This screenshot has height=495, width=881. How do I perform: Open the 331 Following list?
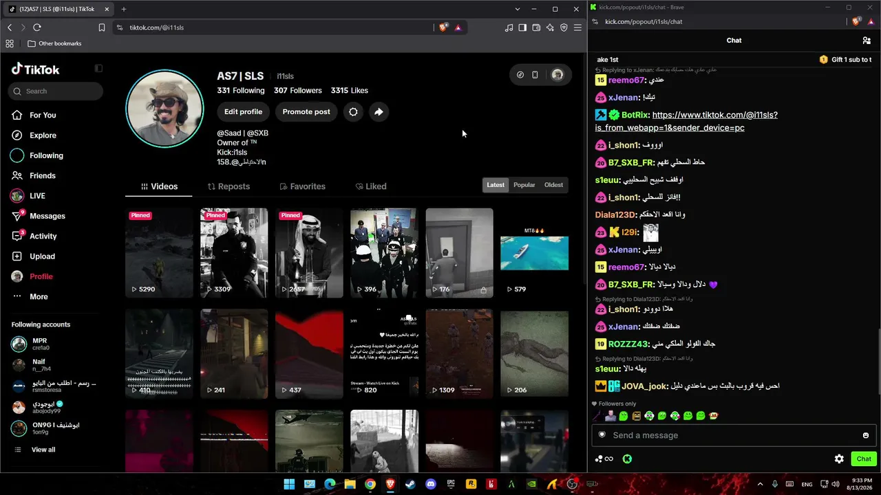click(x=241, y=91)
